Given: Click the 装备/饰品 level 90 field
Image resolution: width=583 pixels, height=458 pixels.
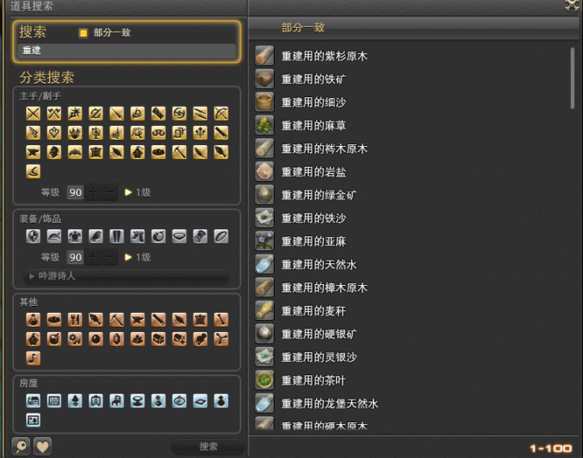Looking at the screenshot, I should tap(75, 257).
